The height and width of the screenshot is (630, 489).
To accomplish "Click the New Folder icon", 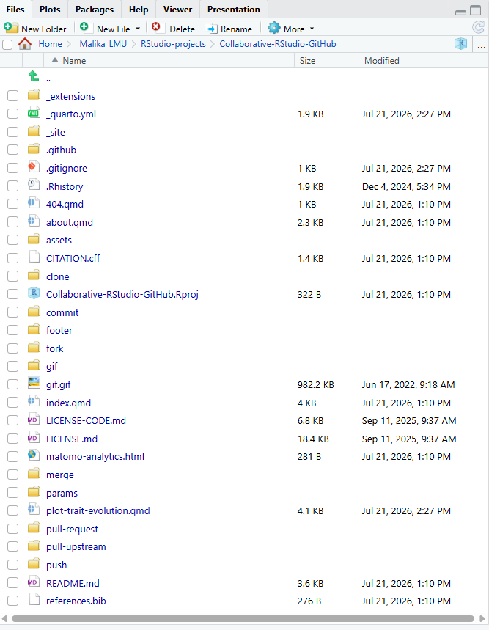I will (x=11, y=28).
